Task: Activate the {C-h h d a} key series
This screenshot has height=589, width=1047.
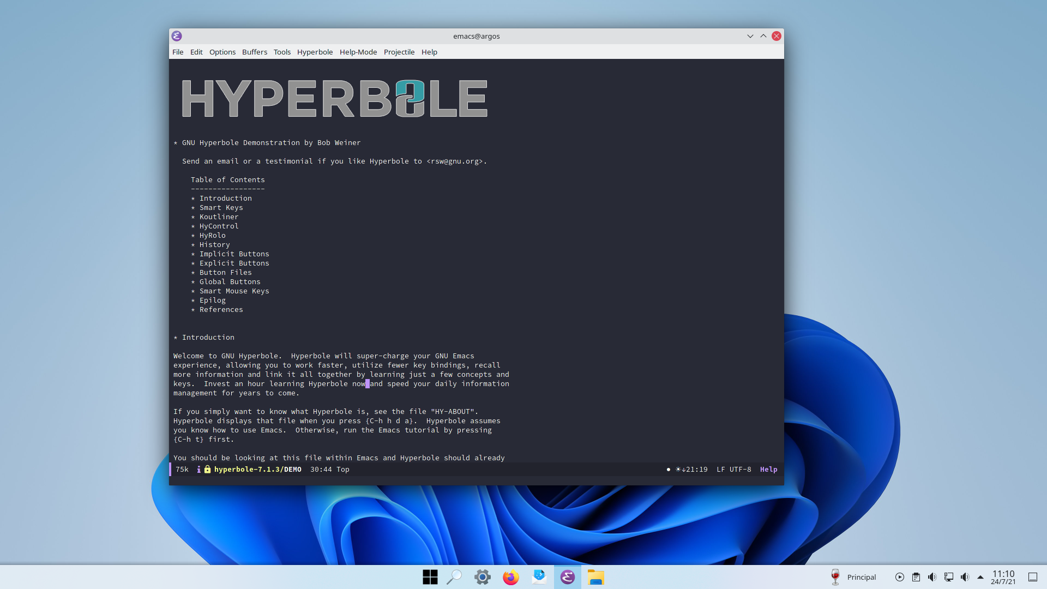Action: 389,421
